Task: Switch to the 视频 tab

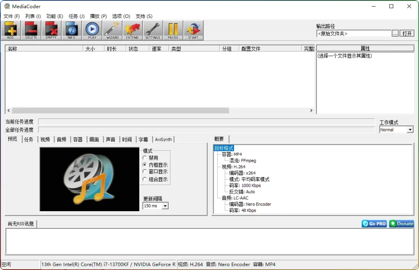Action: click(45, 140)
